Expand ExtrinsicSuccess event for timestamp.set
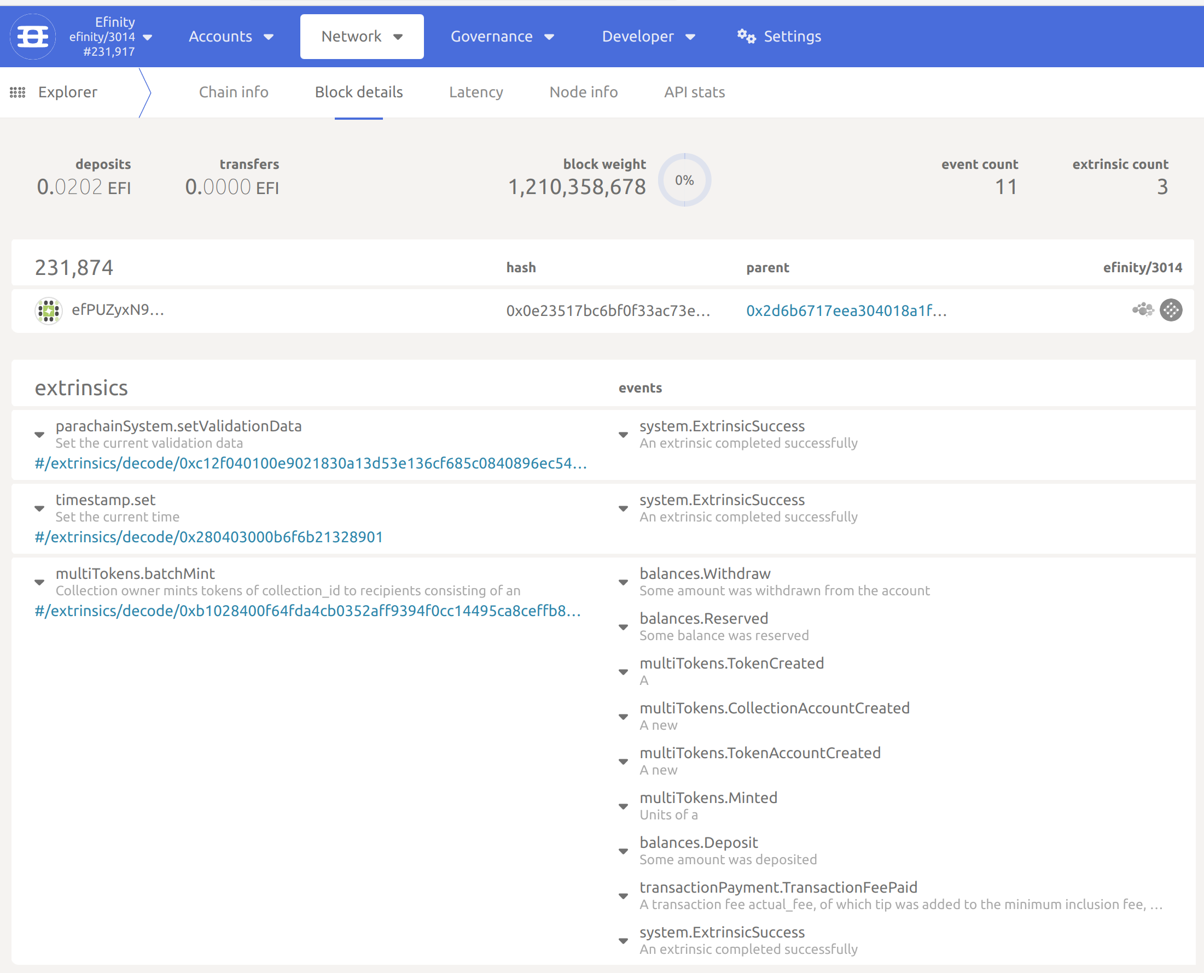This screenshot has height=973, width=1204. point(623,509)
